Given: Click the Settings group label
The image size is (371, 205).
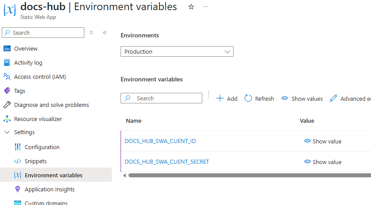Looking at the screenshot, I should pyautogui.click(x=24, y=132).
